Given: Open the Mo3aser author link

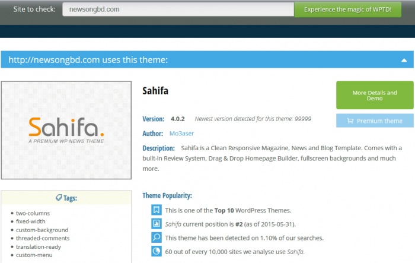Looking at the screenshot, I should [181, 134].
